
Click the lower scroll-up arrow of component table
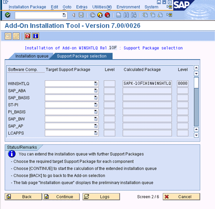click(196, 129)
